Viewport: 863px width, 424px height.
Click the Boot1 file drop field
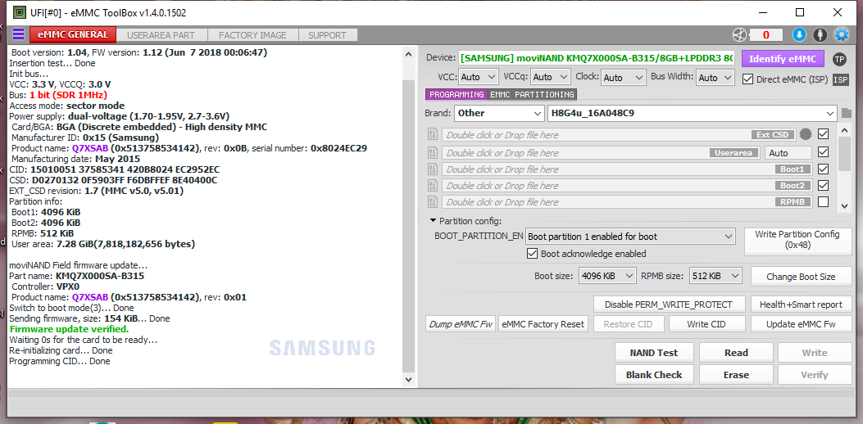pos(627,169)
